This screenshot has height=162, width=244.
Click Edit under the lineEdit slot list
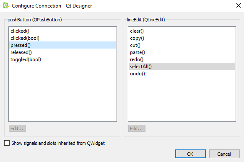137,129
